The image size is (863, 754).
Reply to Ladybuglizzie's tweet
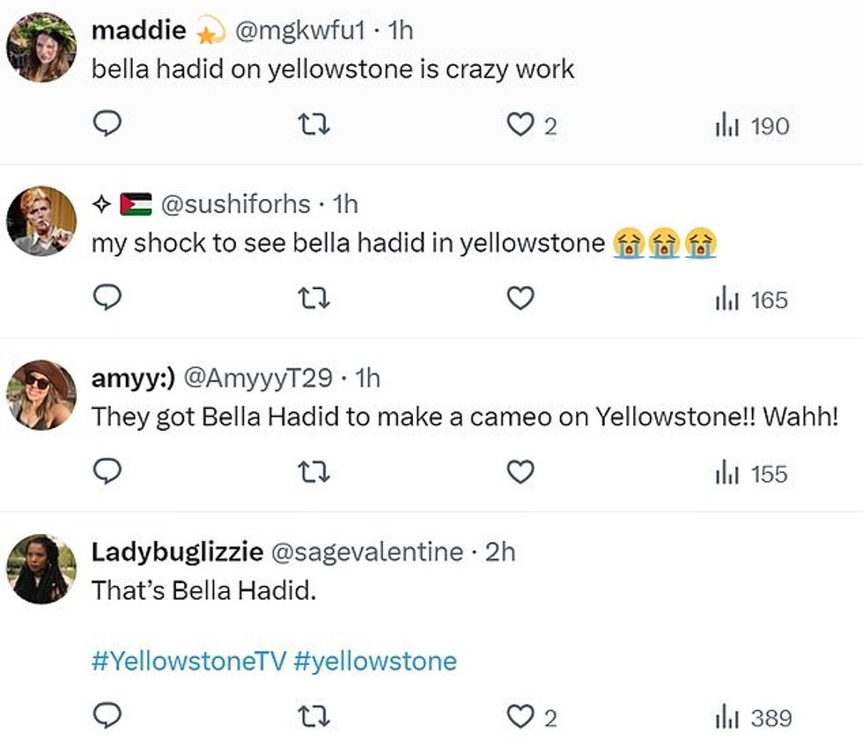[x=107, y=720]
